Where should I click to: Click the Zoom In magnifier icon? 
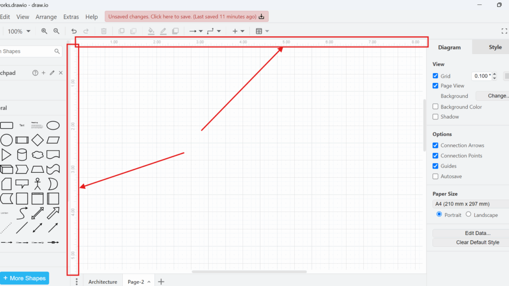(44, 31)
